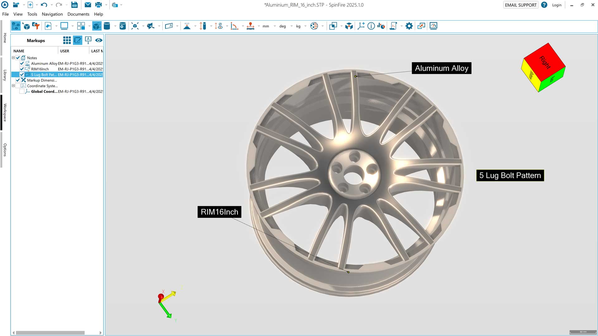Viewport: 598px width, 336px height.
Task: Uncheck the Aluminum Alloy note checkbox
Action: coord(22,63)
